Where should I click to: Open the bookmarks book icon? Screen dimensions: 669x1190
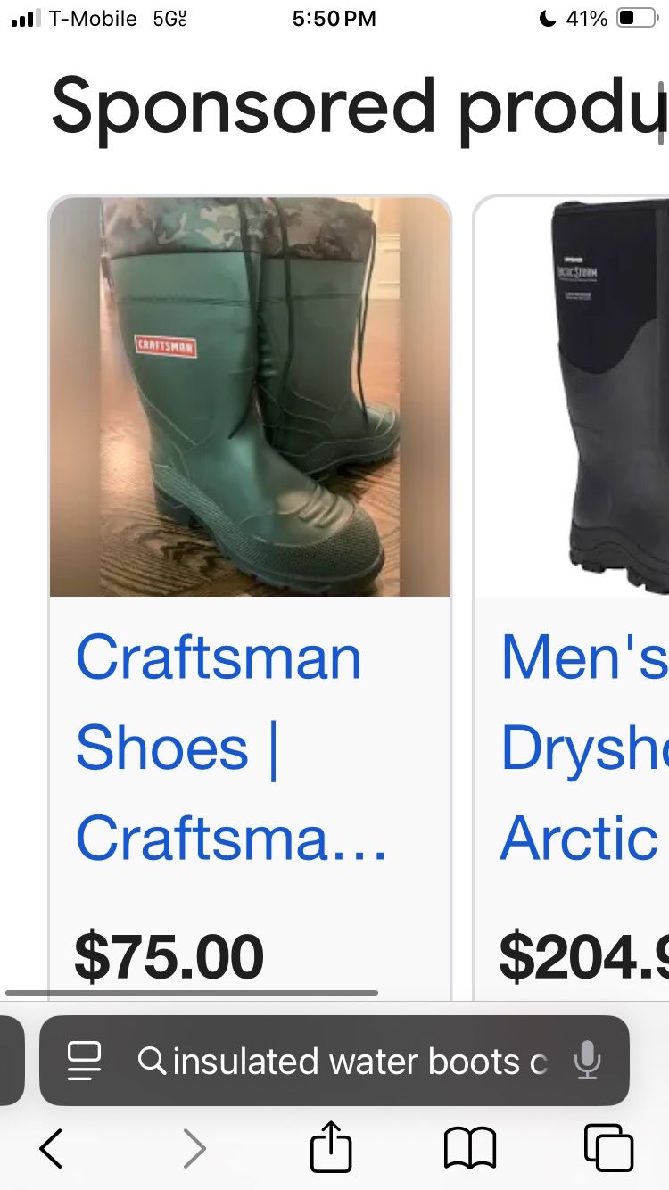pos(470,1148)
